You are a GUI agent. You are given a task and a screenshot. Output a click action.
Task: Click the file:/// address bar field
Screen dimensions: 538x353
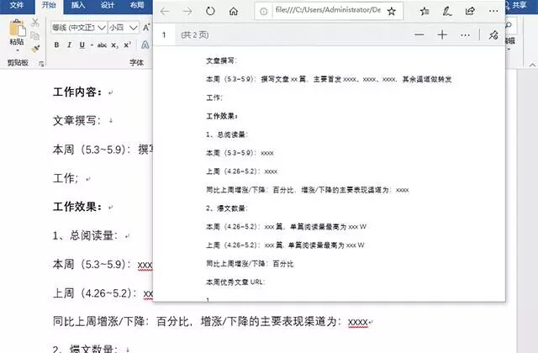(328, 11)
